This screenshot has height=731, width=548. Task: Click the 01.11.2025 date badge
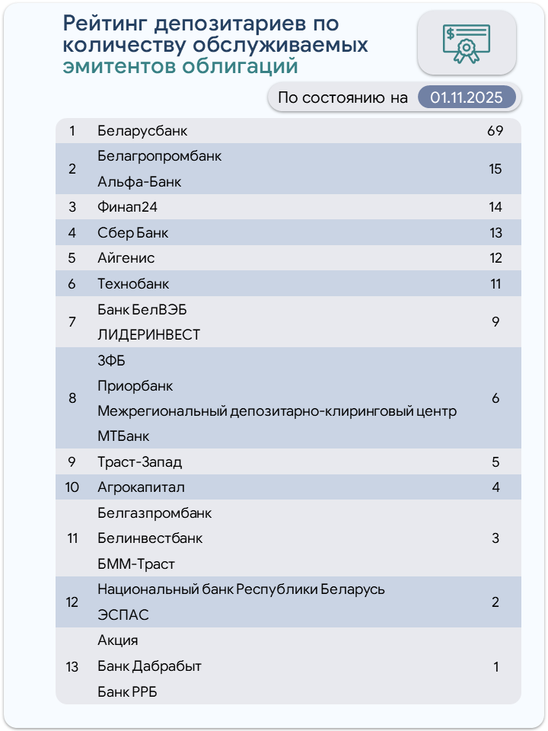pos(467,97)
